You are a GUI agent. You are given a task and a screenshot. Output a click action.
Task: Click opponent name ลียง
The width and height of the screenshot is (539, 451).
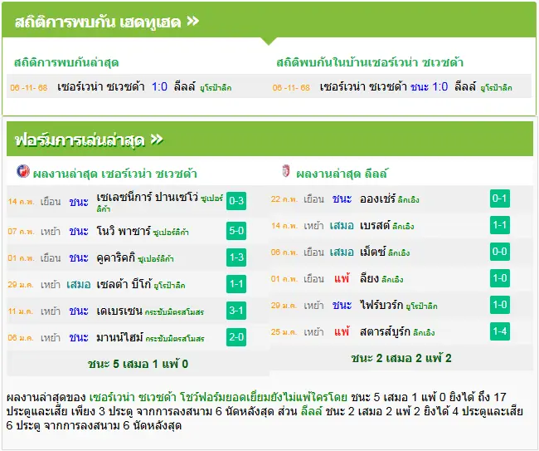[x=369, y=278]
